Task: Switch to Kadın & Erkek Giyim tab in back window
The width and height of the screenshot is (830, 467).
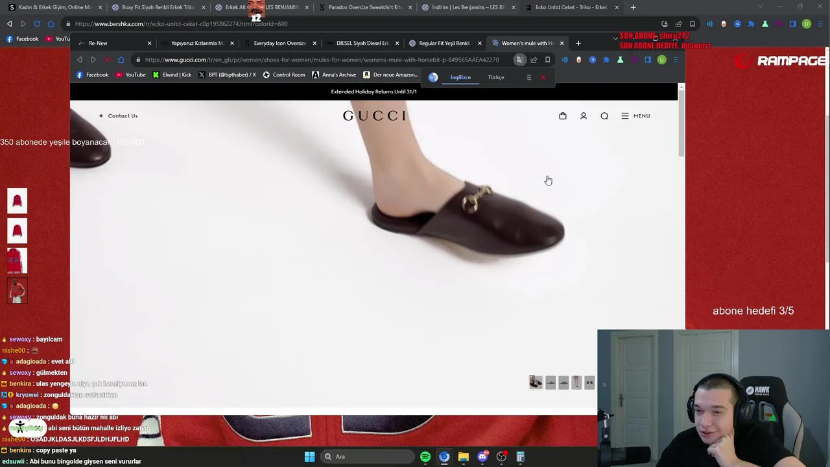Action: click(54, 7)
